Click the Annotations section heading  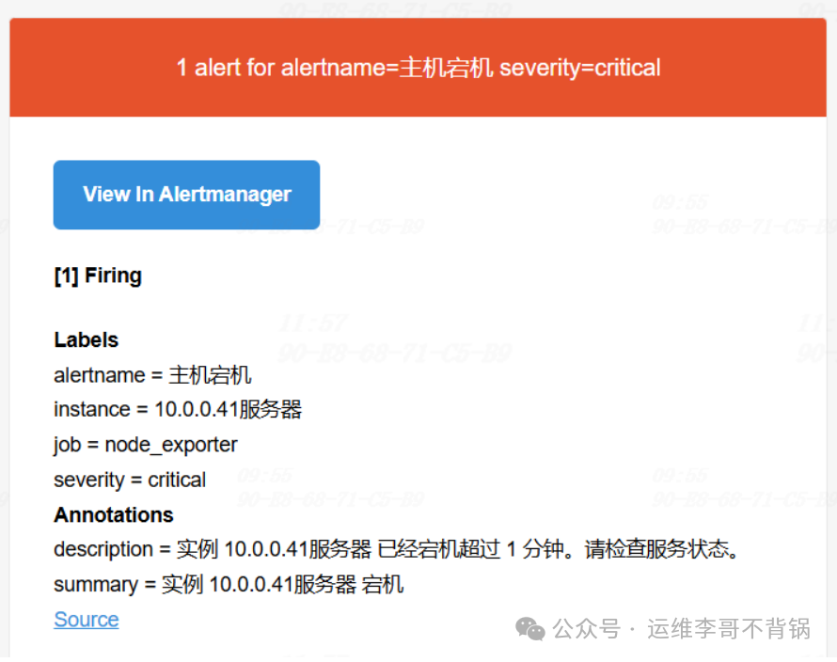point(114,515)
